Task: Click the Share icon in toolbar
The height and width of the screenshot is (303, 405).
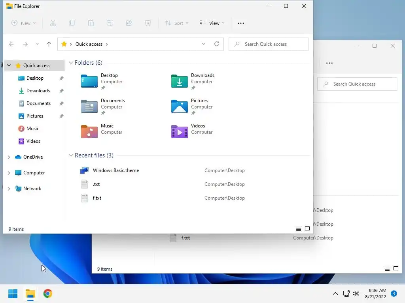Action: point(129,23)
